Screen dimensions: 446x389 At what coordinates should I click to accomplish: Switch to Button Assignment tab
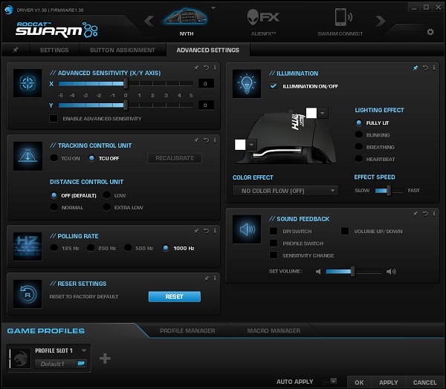tap(123, 50)
